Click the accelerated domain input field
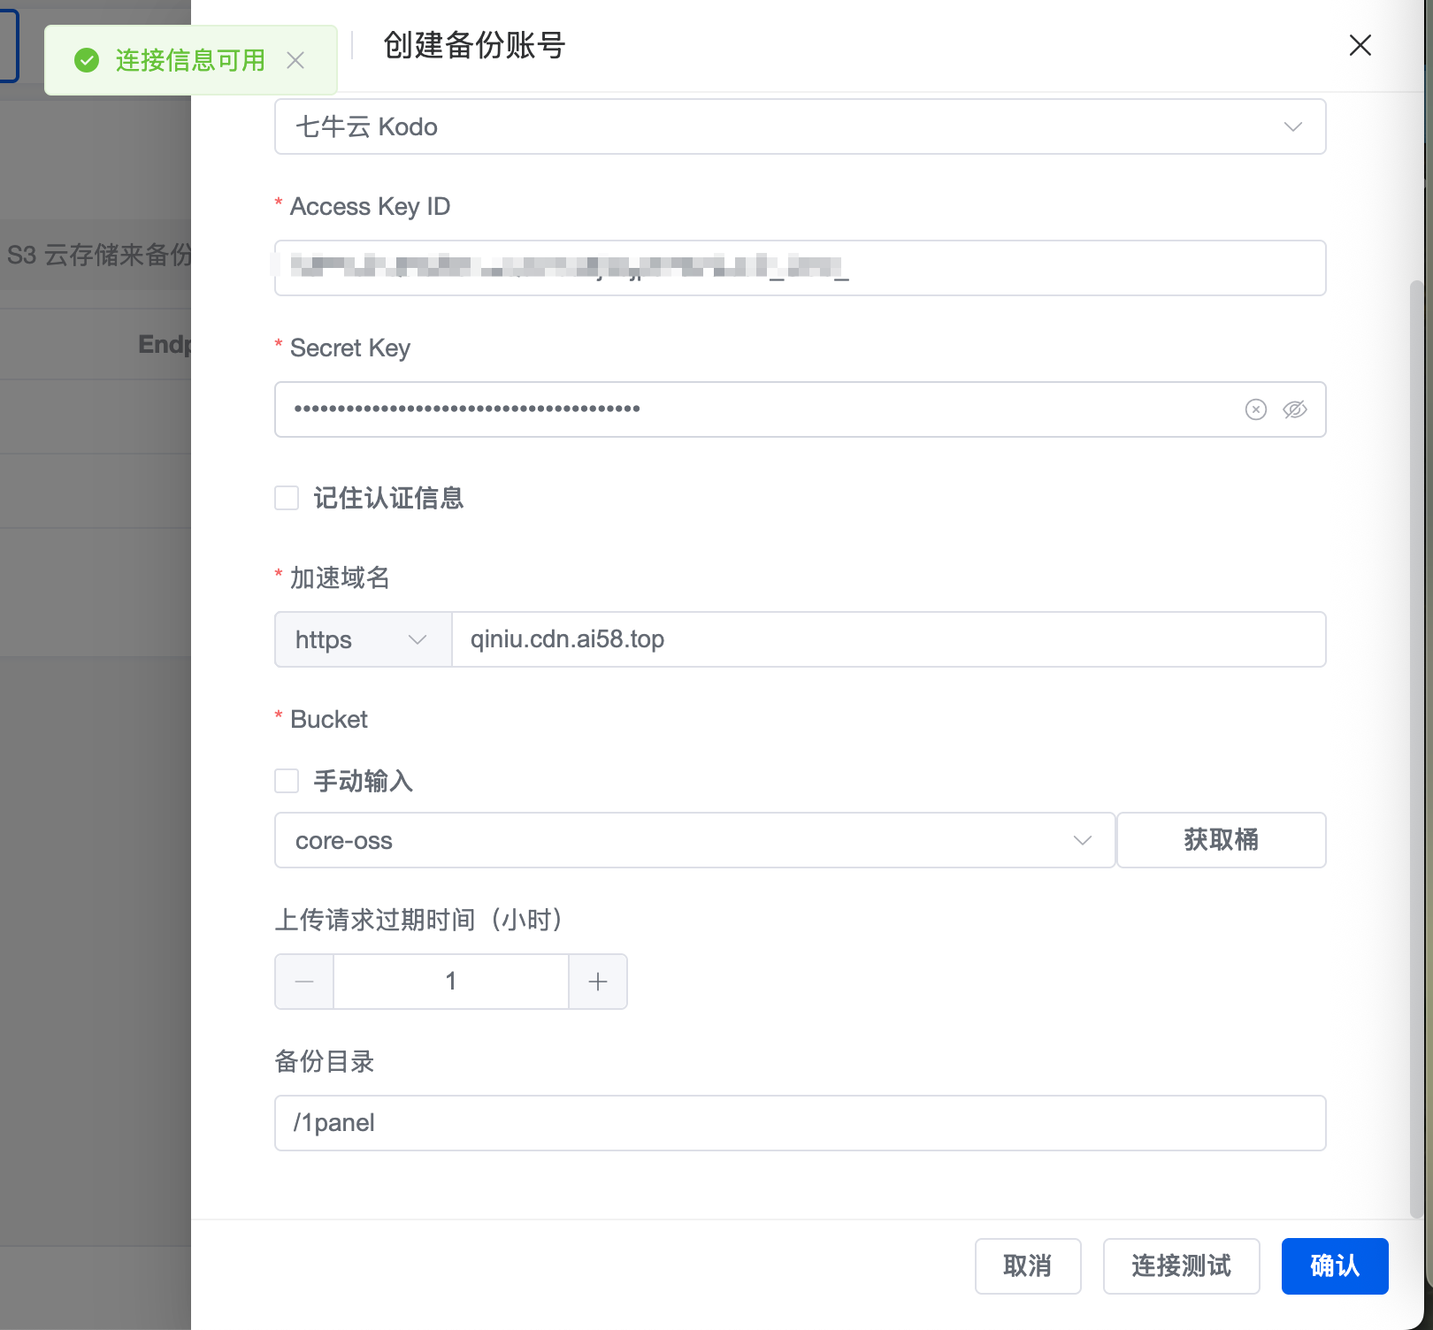Screen dimensions: 1433x1330 pyautogui.click(x=888, y=639)
